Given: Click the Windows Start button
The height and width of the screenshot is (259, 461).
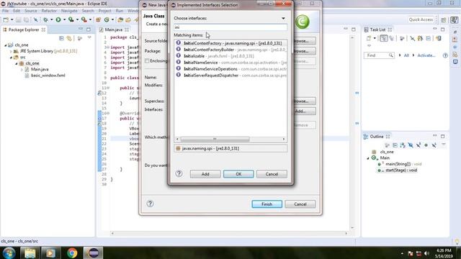Looking at the screenshot, I should click(9, 253).
